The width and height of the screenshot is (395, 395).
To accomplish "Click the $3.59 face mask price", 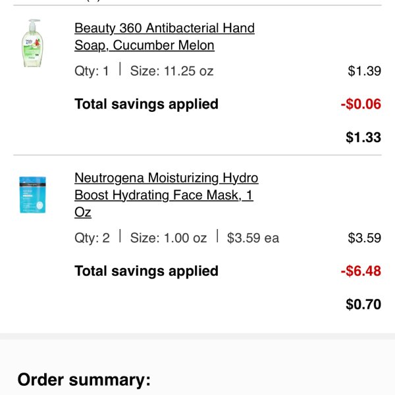I will pos(364,238).
